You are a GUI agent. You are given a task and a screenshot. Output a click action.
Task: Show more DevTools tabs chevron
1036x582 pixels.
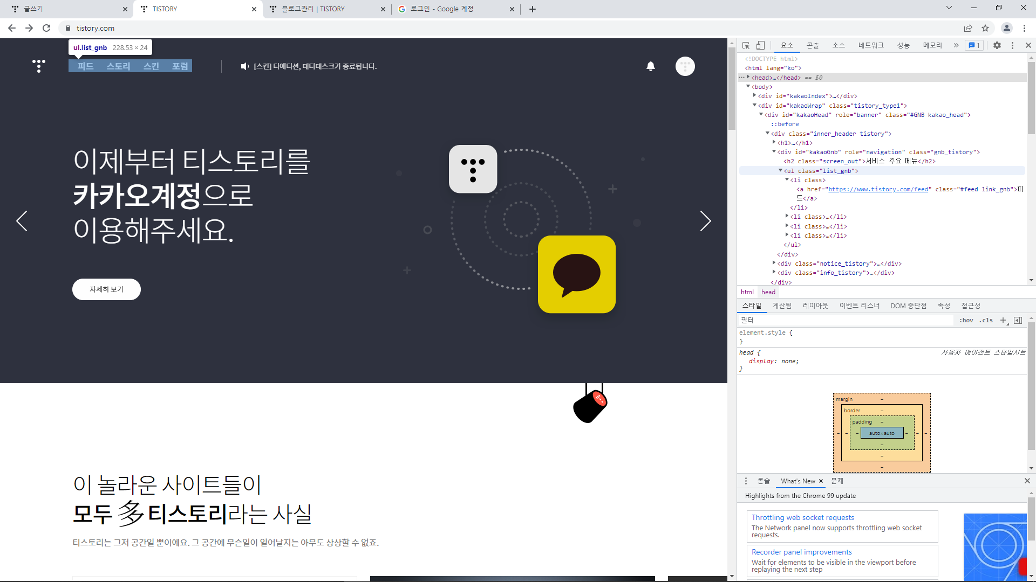(x=956, y=46)
